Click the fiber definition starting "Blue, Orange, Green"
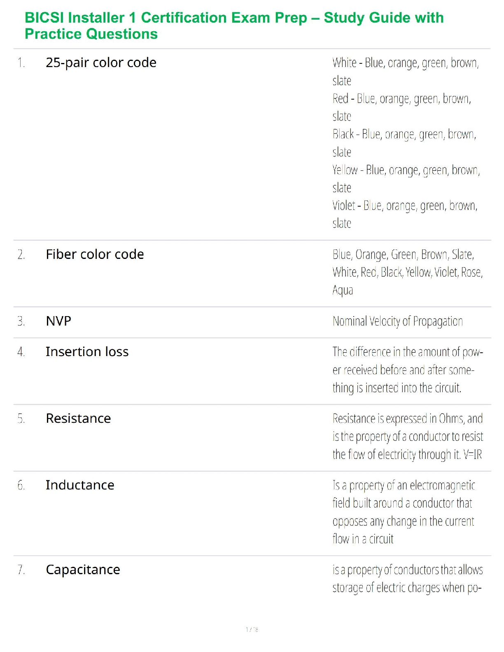Image resolution: width=504 pixels, height=652 pixels. pyautogui.click(x=407, y=272)
